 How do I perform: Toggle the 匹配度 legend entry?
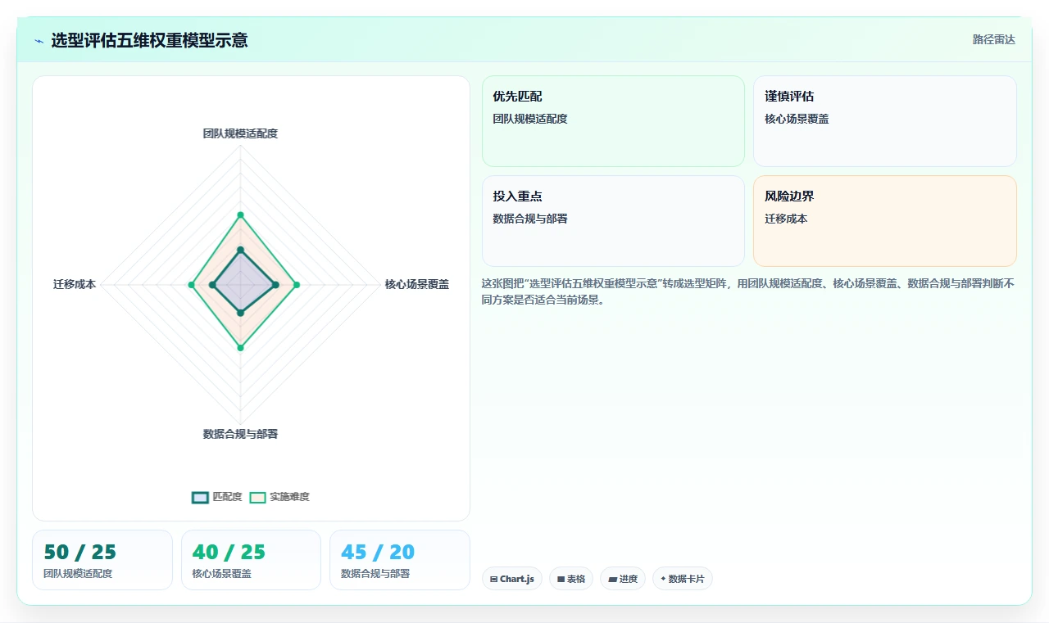217,497
